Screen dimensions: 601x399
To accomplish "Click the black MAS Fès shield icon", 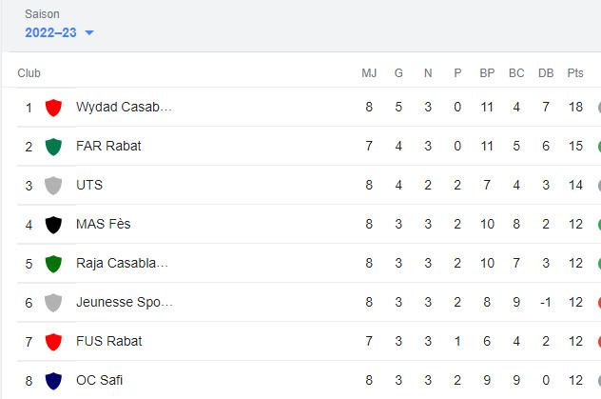I will 53,225.
